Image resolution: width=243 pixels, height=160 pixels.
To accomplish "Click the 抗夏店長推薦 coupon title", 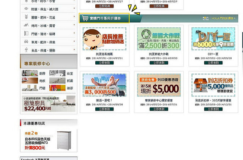I will (x=104, y=54).
